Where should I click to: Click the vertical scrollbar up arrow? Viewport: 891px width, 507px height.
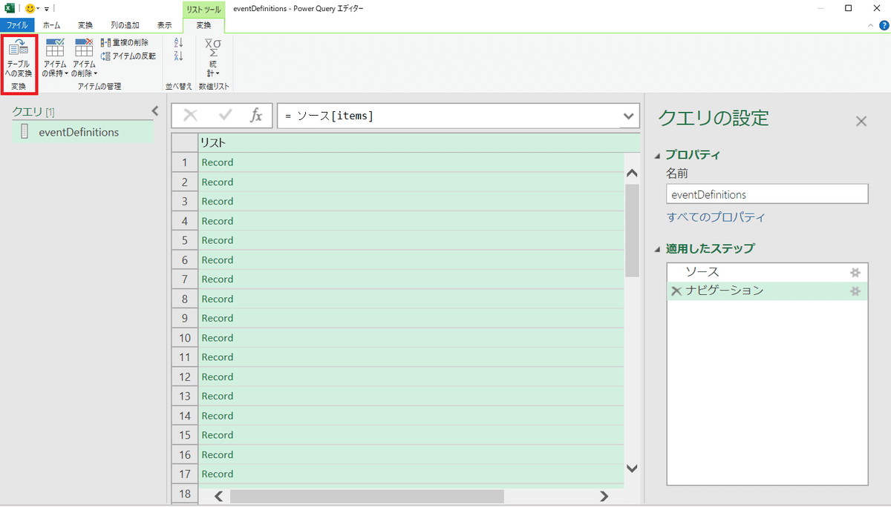(632, 173)
